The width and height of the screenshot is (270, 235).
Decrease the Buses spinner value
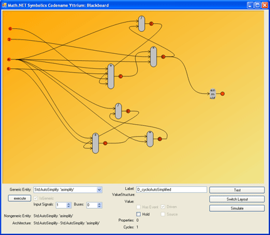click(100, 207)
